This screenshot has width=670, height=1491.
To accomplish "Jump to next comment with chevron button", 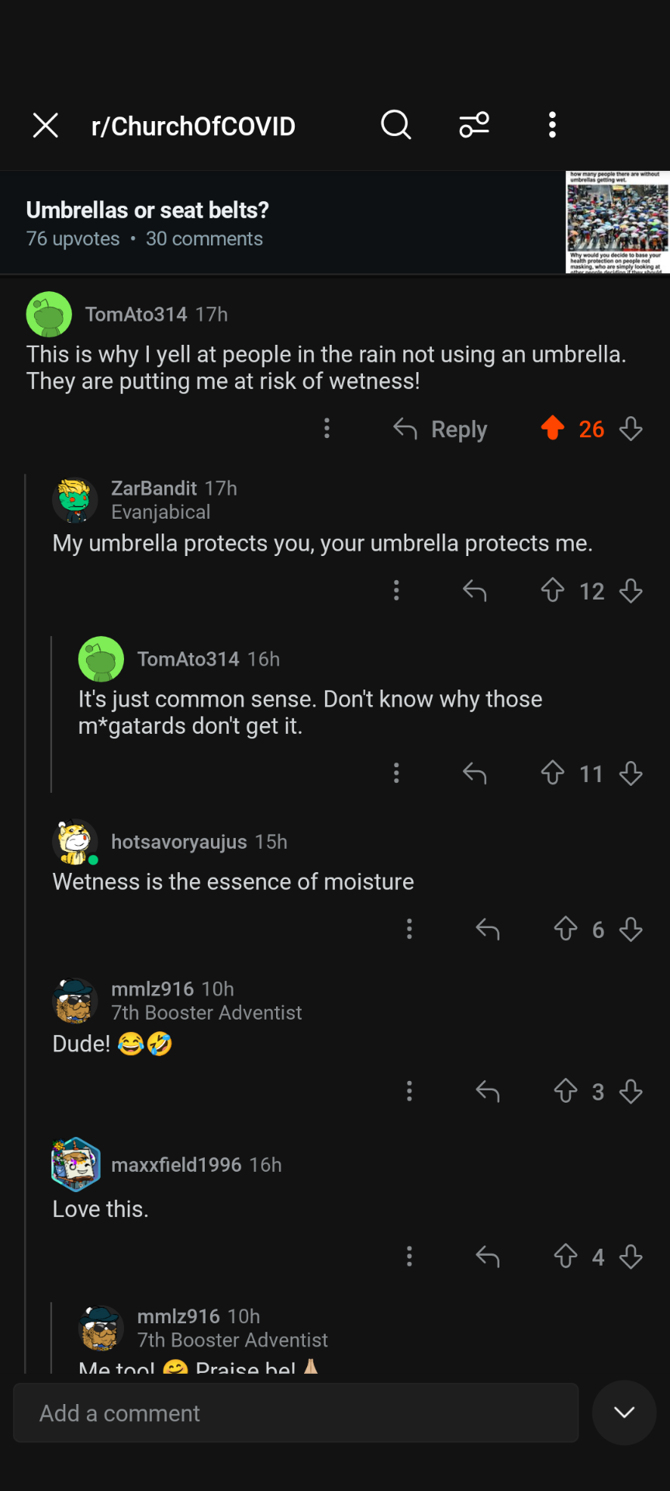I will (624, 1413).
